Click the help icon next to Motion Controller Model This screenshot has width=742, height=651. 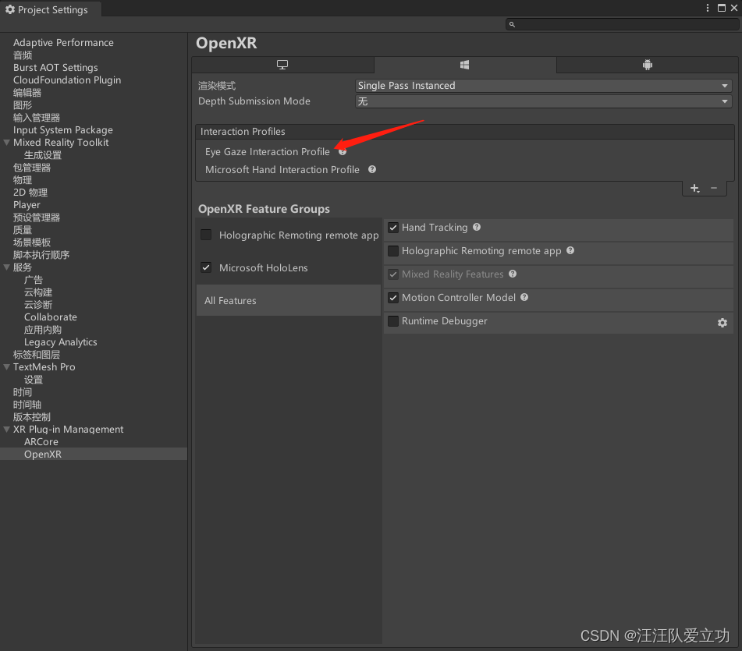point(524,297)
